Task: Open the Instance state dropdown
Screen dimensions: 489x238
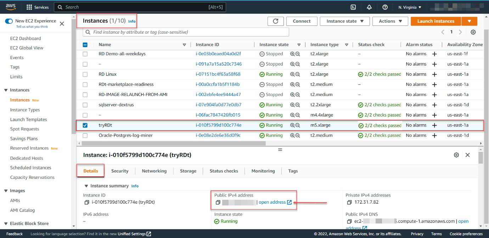Action: pos(345,21)
